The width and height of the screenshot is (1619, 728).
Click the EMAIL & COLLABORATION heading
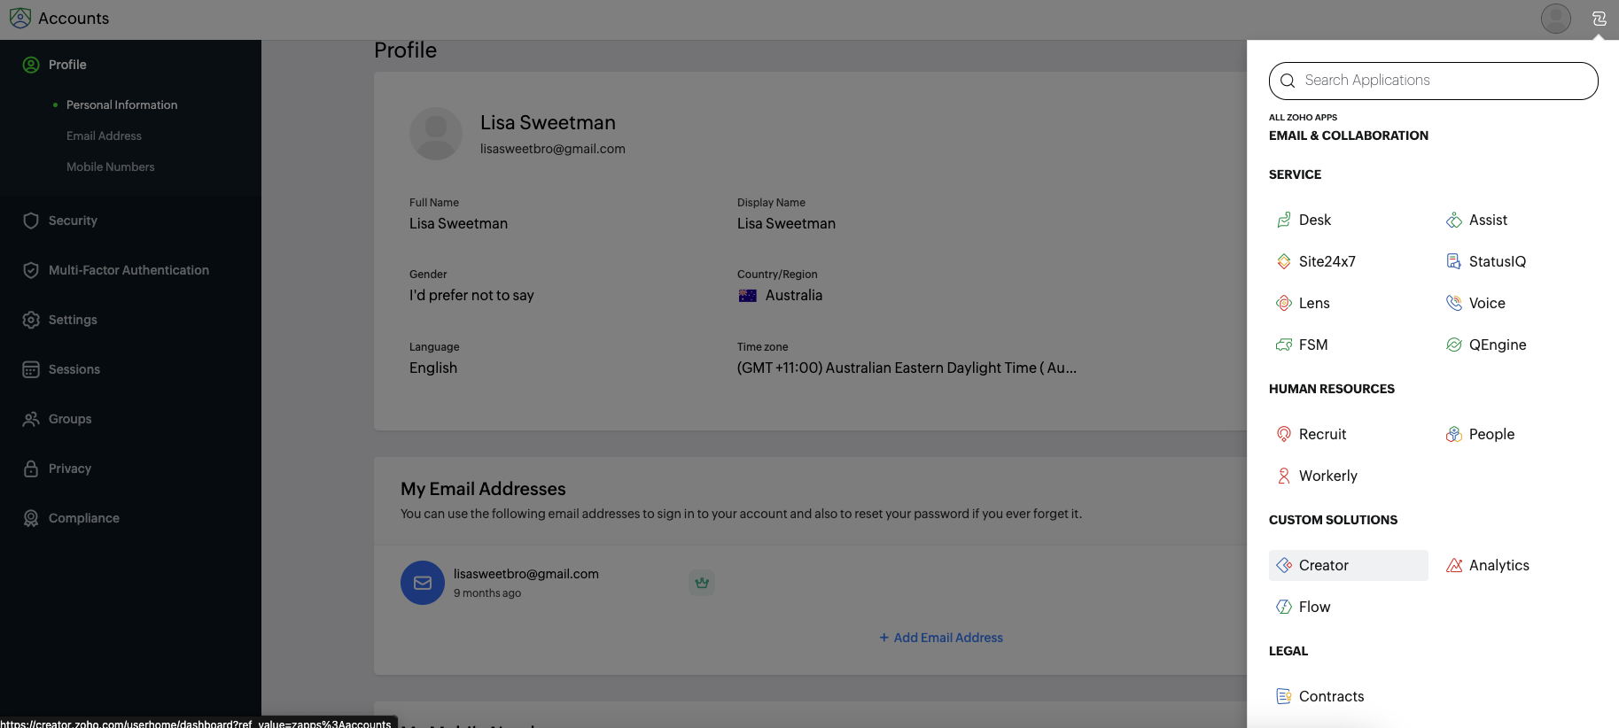click(x=1349, y=136)
